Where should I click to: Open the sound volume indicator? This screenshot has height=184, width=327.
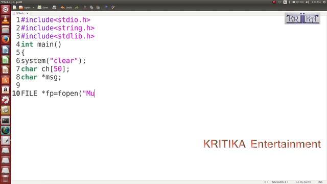(308, 2)
